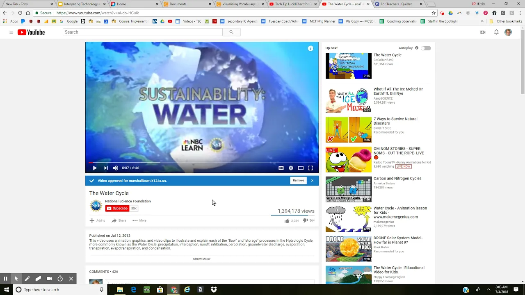Subscribe to National Science Foundation
This screenshot has height=295, width=525.
point(117,208)
